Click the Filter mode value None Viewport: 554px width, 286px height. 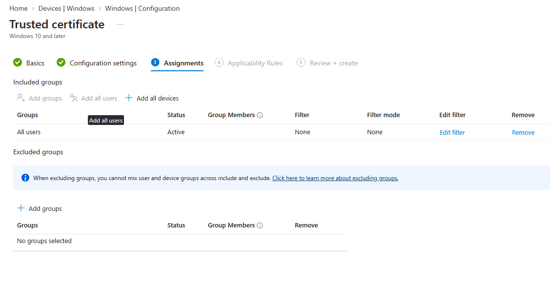(x=374, y=132)
